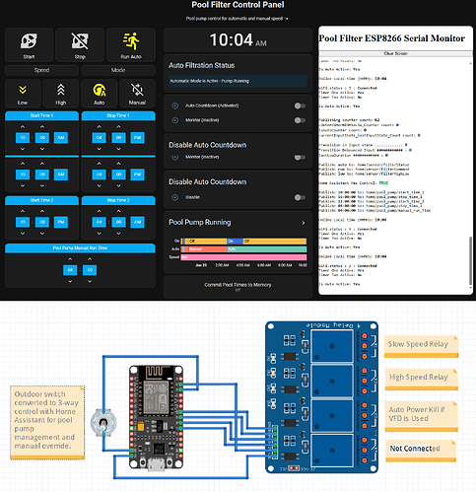This screenshot has width=476, height=492.
Task: Click the Start Time 1 AM field
Action: click(x=61, y=138)
